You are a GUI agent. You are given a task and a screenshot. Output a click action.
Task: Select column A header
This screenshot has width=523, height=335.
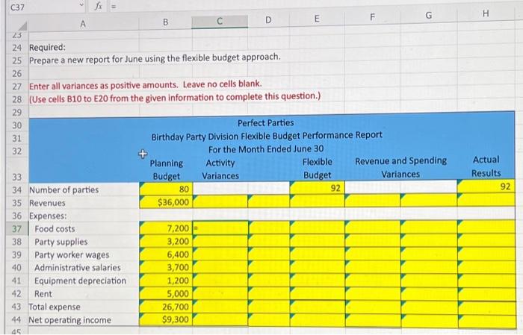(83, 24)
